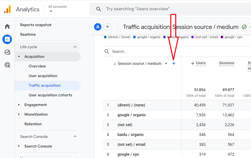251x158 pixels.
Task: Select the Reports icon in left rail
Action: [7, 39]
